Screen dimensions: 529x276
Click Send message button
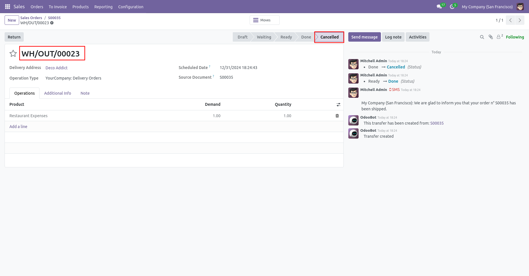pyautogui.click(x=364, y=37)
